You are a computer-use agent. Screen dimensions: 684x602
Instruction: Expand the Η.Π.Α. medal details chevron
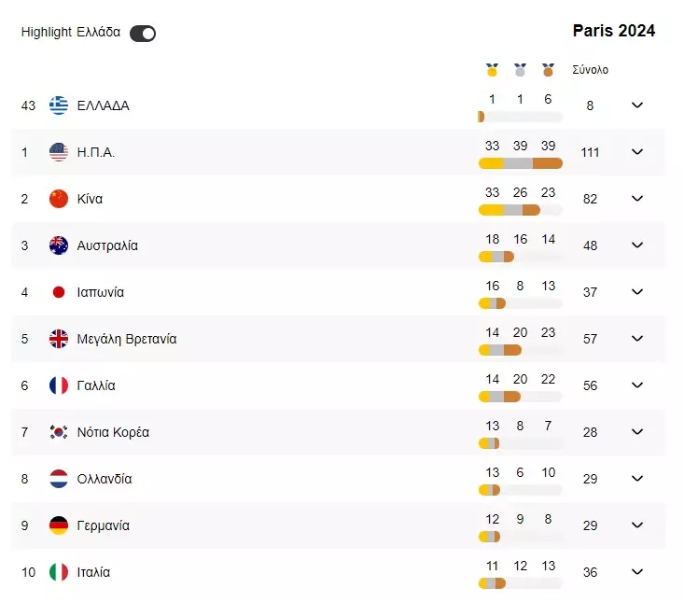pos(637,152)
